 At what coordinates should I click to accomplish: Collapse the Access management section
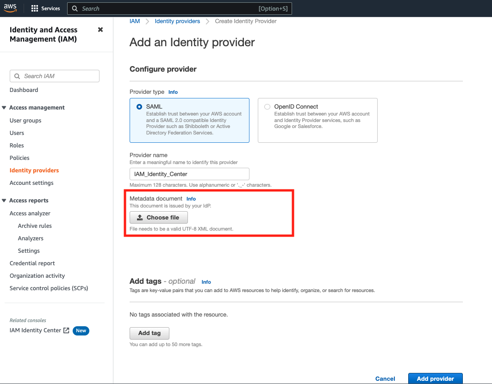[x=4, y=107]
